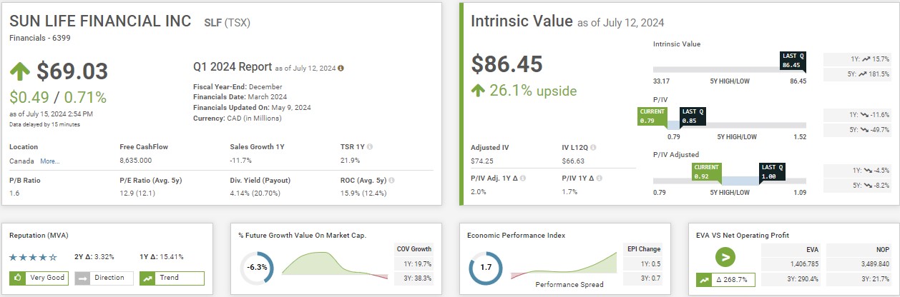This screenshot has width=900, height=297.
Task: Click the 1.7 Economic Performance Index donut
Action: point(485,268)
